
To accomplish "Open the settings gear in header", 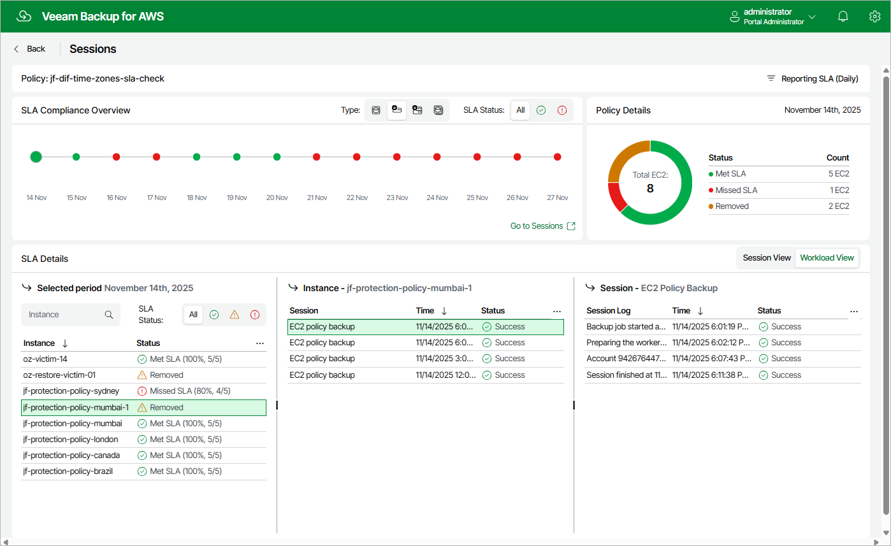I will [874, 17].
